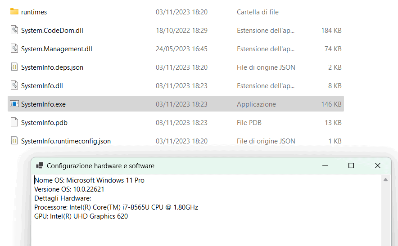The image size is (398, 246).
Task: Click the SystemInfo.pdb file icon
Action: (x=14, y=122)
